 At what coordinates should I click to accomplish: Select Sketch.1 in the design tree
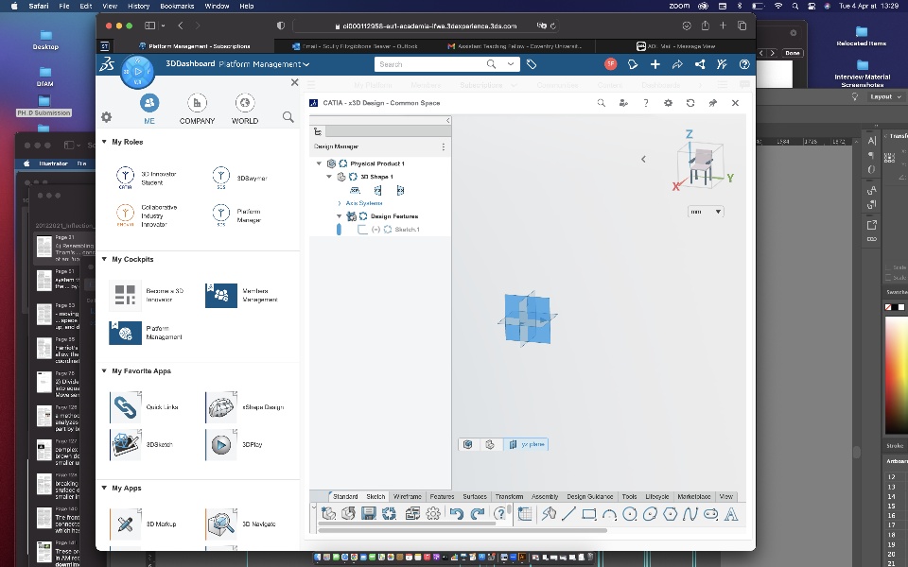[x=407, y=230]
